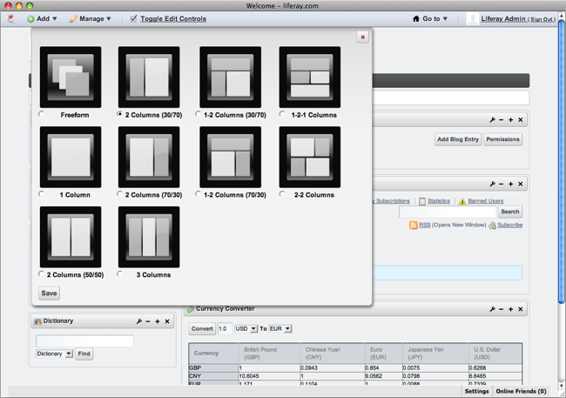Image resolution: width=566 pixels, height=398 pixels.
Task: Click the Dictionary word input field
Action: [84, 341]
